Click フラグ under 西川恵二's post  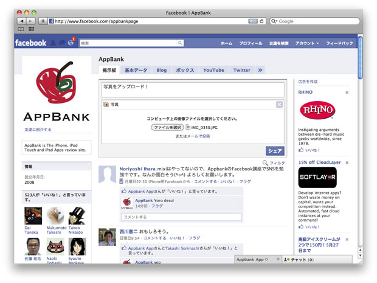click(x=194, y=238)
